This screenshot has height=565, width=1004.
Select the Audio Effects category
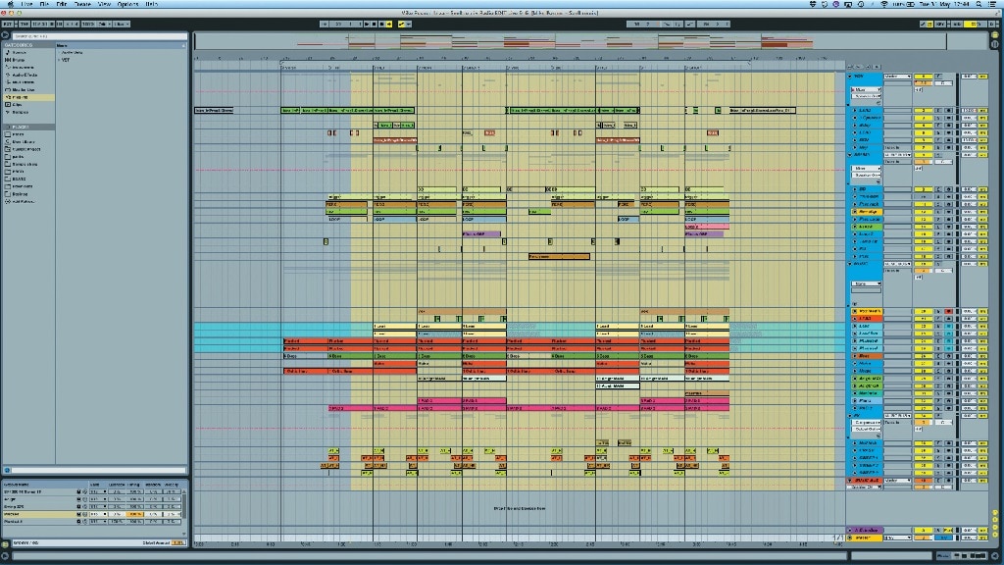24,75
